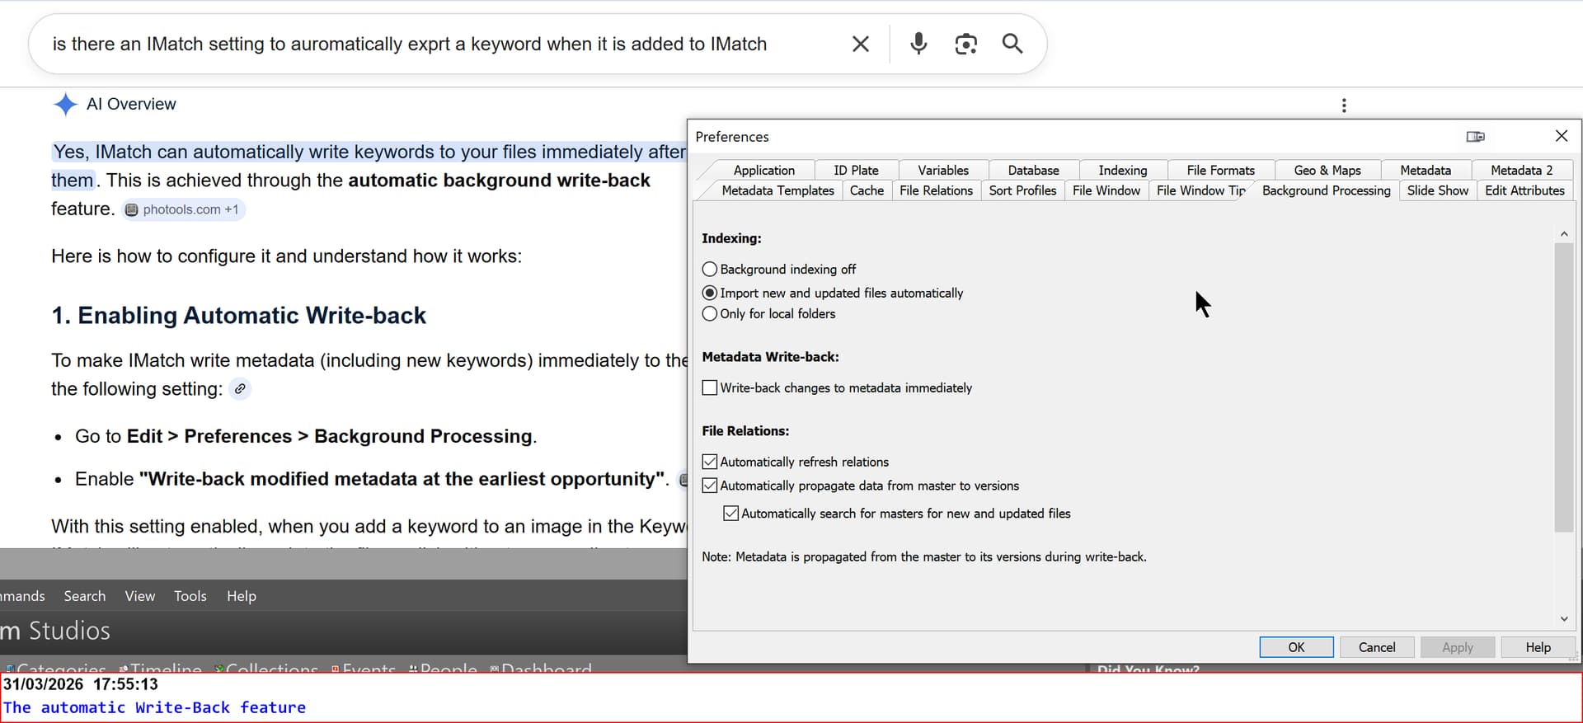
Task: Open the photools.com source link
Action: 183,209
